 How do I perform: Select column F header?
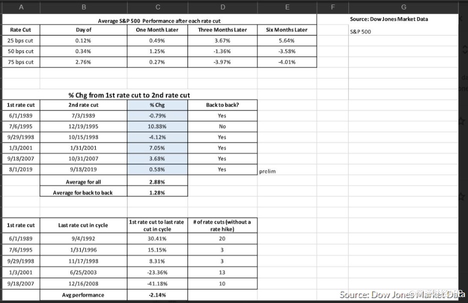click(332, 7)
